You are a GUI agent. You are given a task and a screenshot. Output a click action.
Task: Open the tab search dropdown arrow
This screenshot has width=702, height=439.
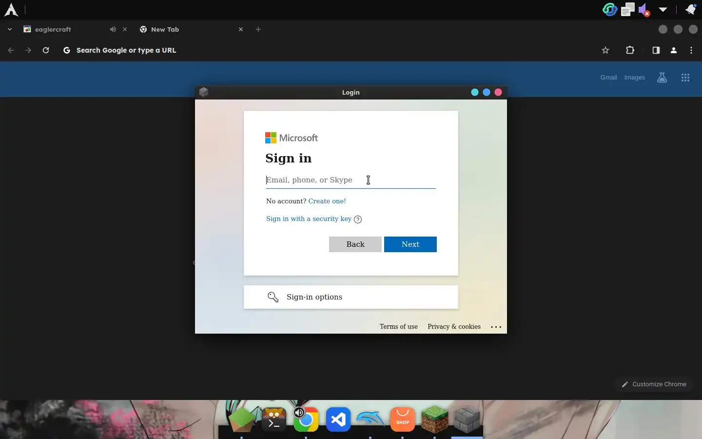point(9,29)
